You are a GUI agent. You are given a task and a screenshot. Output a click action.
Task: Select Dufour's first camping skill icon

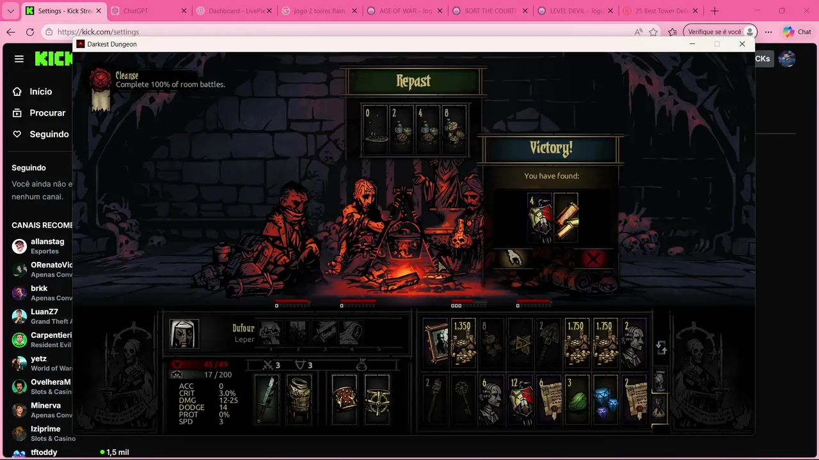point(270,333)
